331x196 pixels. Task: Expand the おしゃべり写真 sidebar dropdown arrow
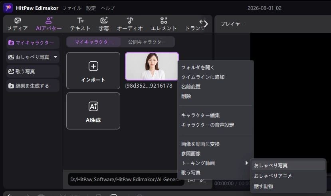tap(55, 57)
